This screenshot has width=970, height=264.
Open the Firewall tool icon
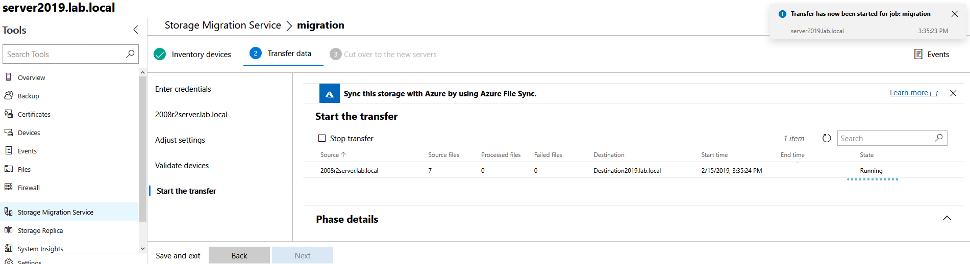[9, 187]
